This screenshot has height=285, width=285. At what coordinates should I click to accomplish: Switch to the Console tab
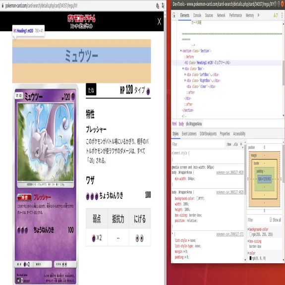pos(197,15)
